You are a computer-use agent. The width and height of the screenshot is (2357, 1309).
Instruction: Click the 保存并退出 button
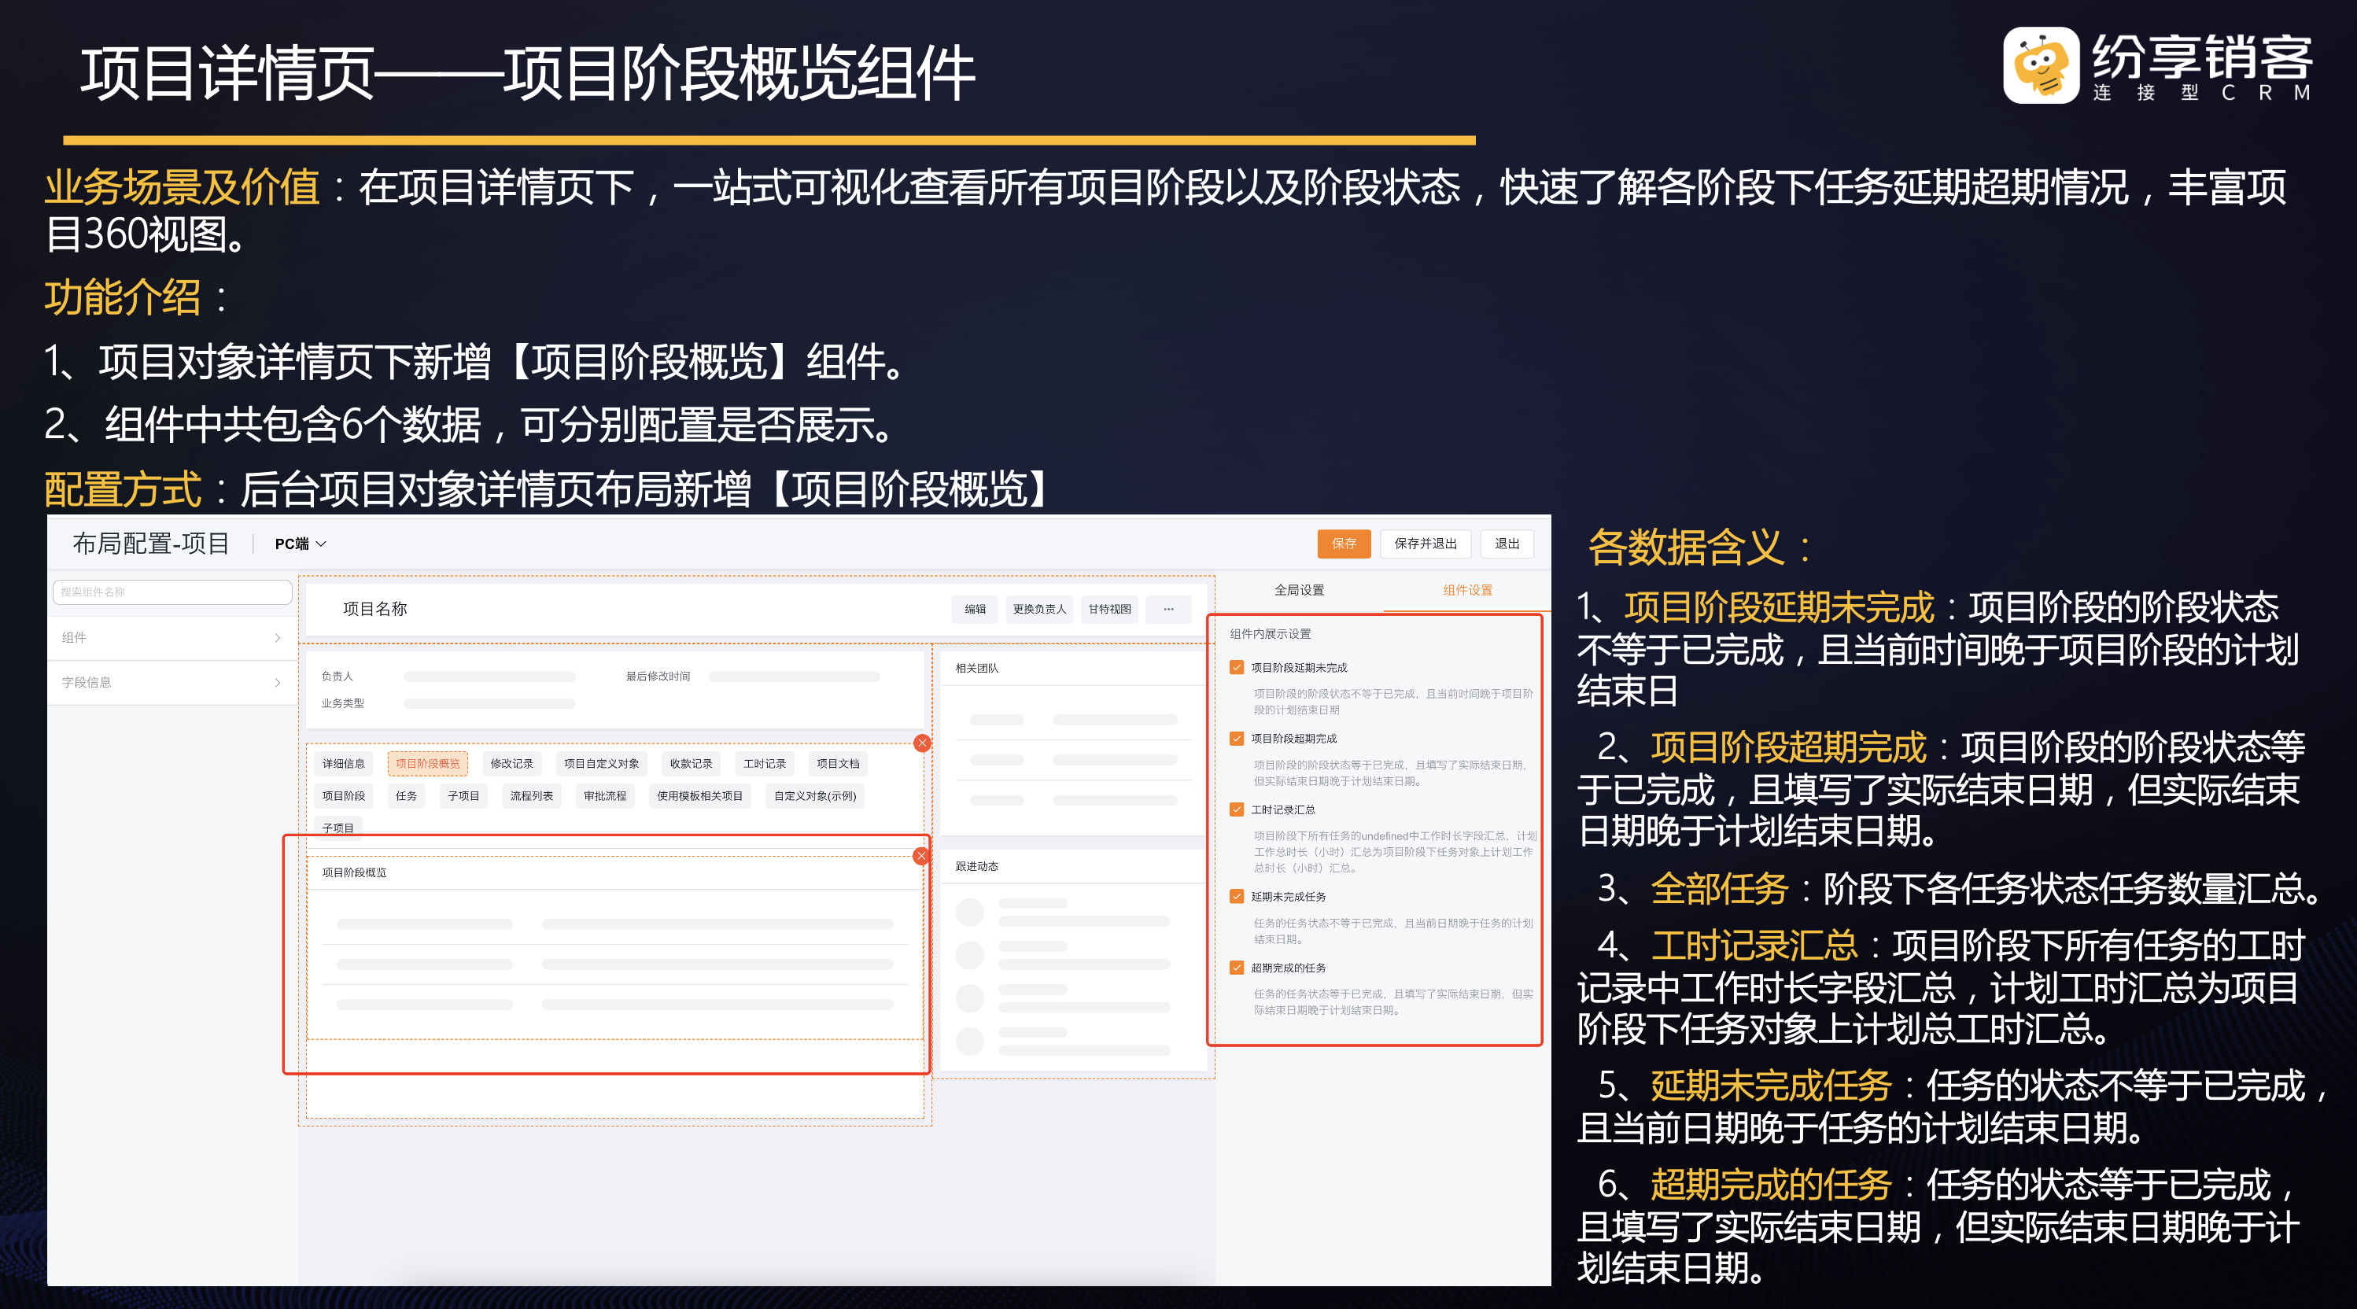[x=1425, y=544]
